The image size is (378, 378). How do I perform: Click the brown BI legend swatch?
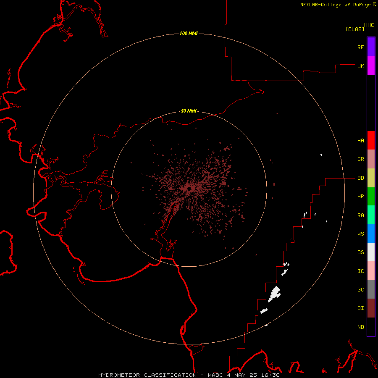pos(371,308)
